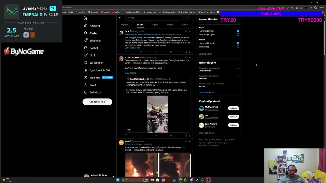Select Yakınlarında location option
Image resolution: width=326 pixels, height=183 pixels.
(x=238, y=47)
